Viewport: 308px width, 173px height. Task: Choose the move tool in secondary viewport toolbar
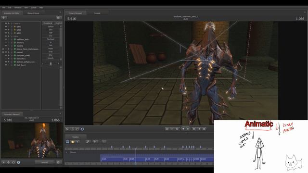point(9,162)
